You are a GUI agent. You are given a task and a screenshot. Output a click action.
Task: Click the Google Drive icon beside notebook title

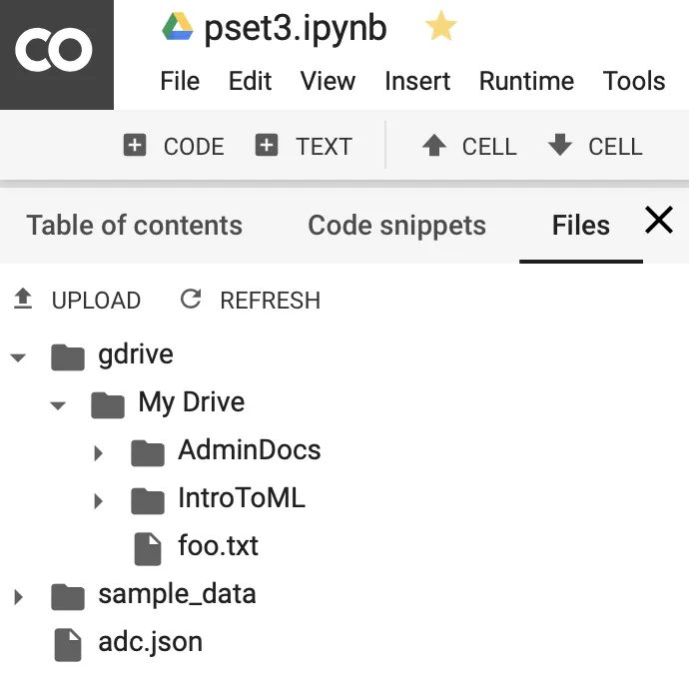(178, 28)
